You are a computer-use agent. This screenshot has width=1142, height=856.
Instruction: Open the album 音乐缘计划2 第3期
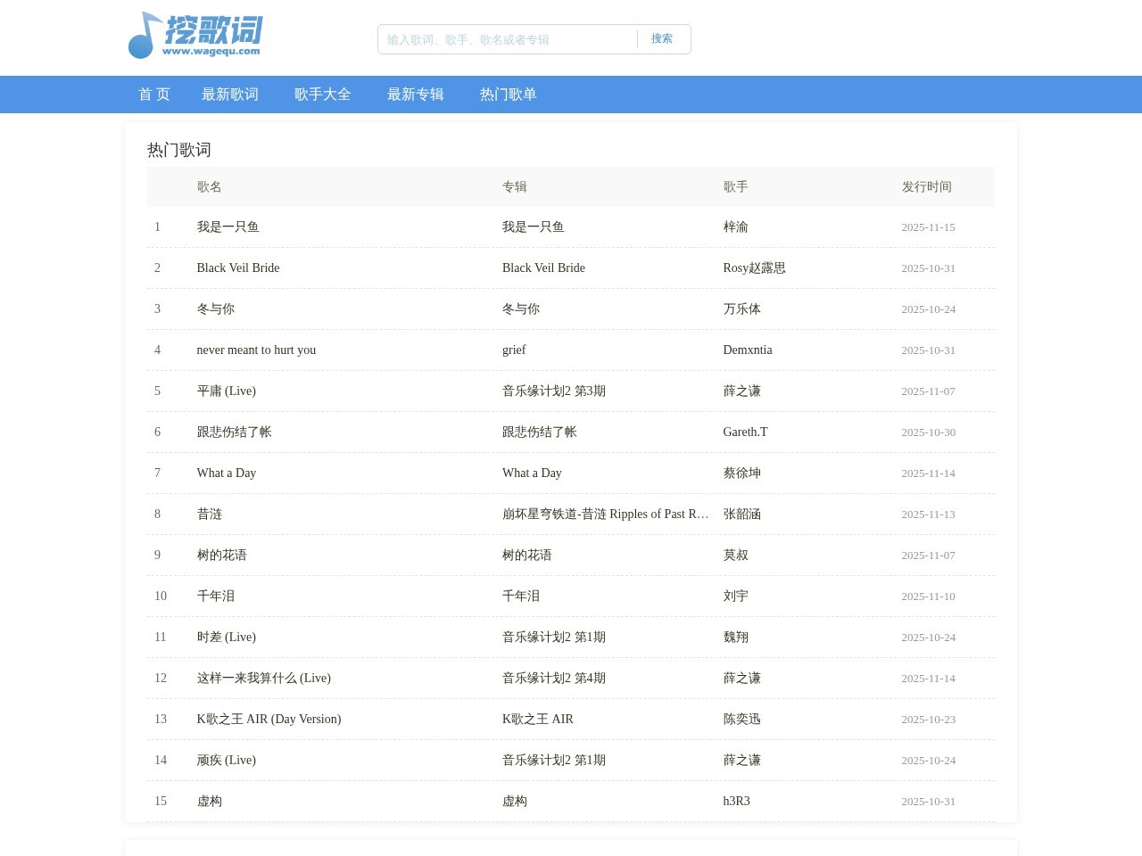[553, 391]
